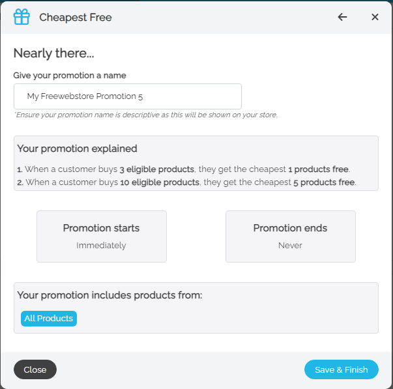Dismiss dialog with the X icon
This screenshot has height=389, width=393.
tap(375, 17)
